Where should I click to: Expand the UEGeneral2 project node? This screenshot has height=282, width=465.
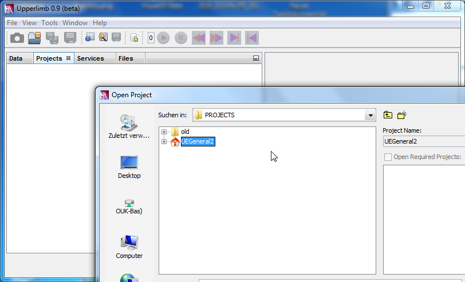(x=164, y=142)
